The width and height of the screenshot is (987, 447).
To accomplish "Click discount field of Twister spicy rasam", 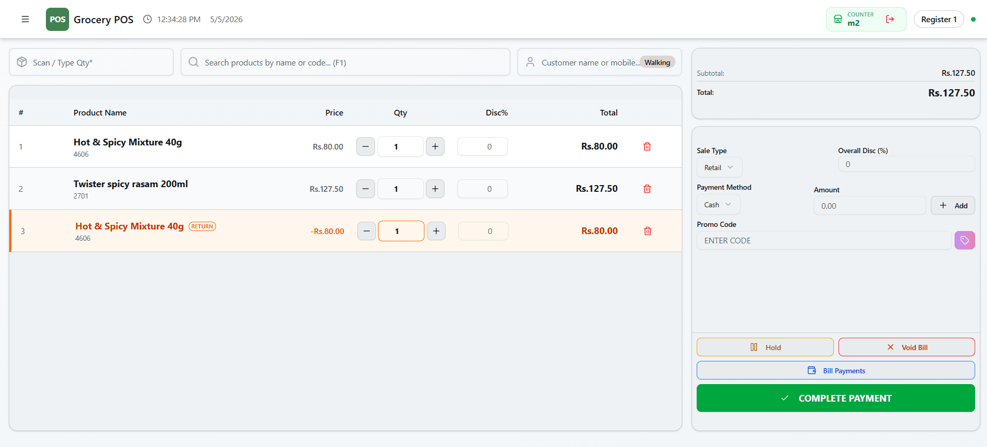I will click(483, 189).
